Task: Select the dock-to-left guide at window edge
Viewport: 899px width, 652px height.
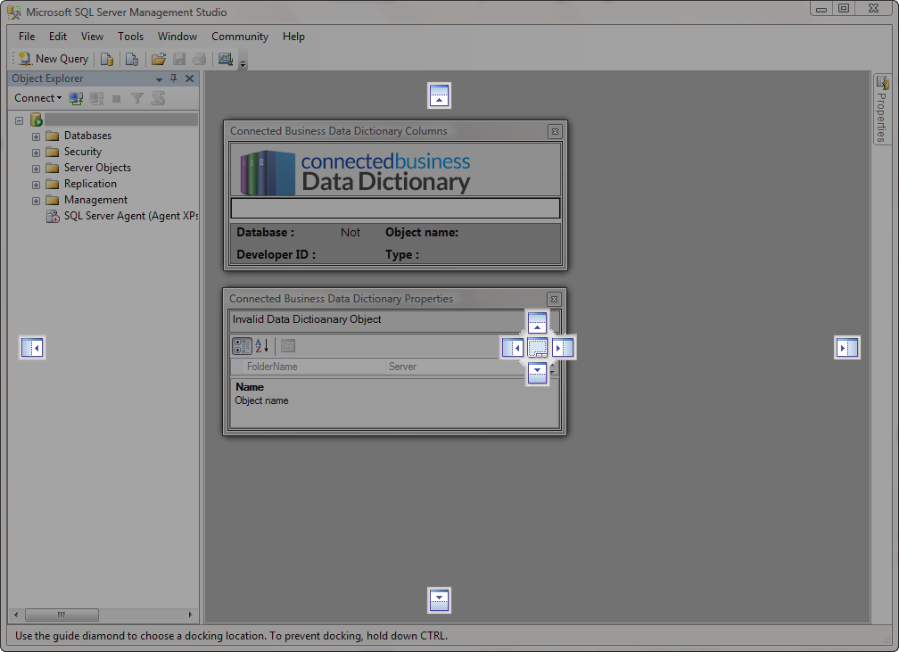Action: [32, 348]
